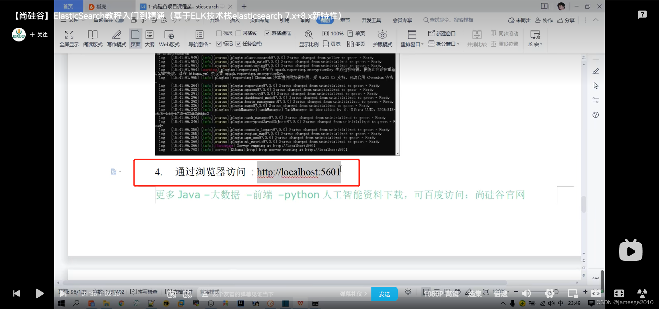This screenshot has height=309, width=659.
Task: Click the user avatar in title bar
Action: (x=561, y=6)
